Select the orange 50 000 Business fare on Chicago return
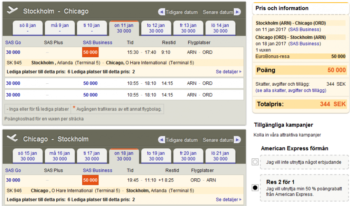Image resolution: width=350 pixels, height=206 pixels. click(x=90, y=180)
